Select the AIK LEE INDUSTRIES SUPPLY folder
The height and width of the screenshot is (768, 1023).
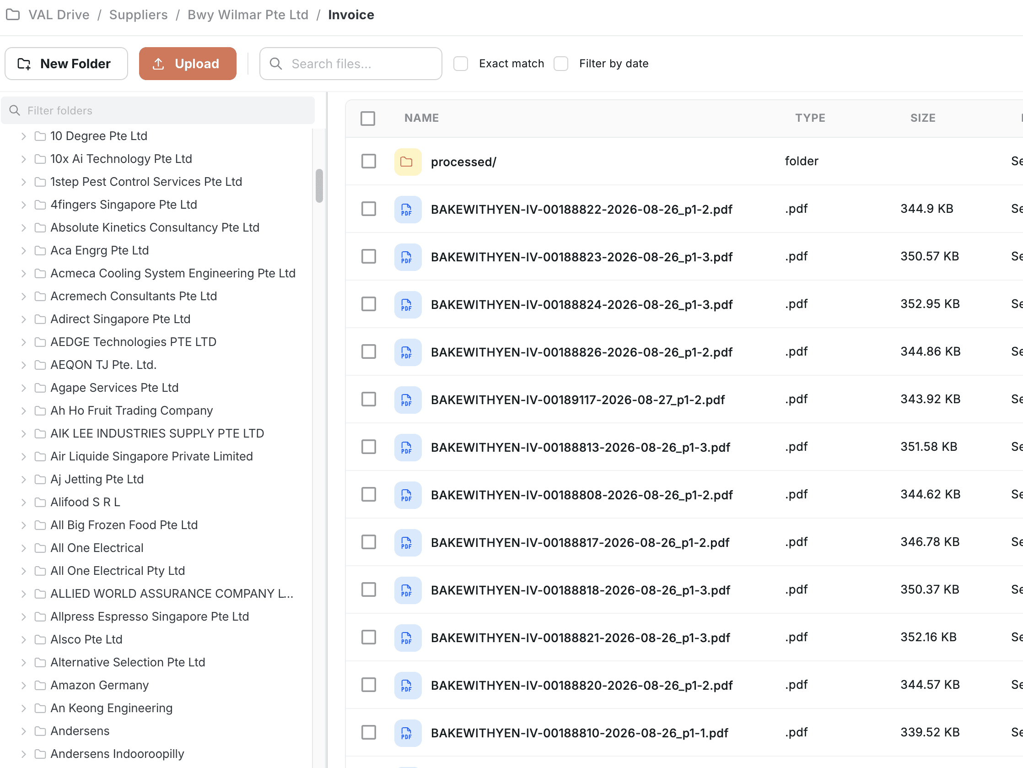click(x=157, y=433)
